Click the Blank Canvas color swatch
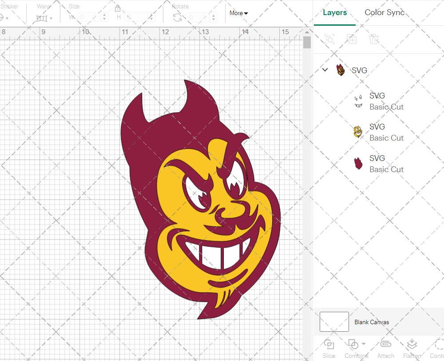444x361 pixels. 334,322
